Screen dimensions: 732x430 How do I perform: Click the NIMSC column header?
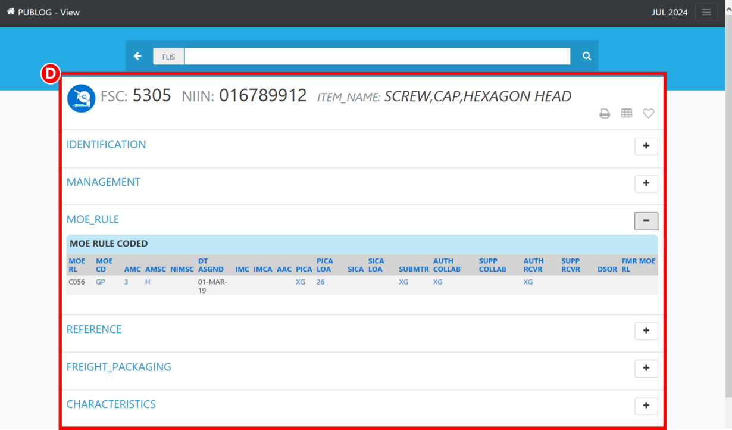coord(182,269)
